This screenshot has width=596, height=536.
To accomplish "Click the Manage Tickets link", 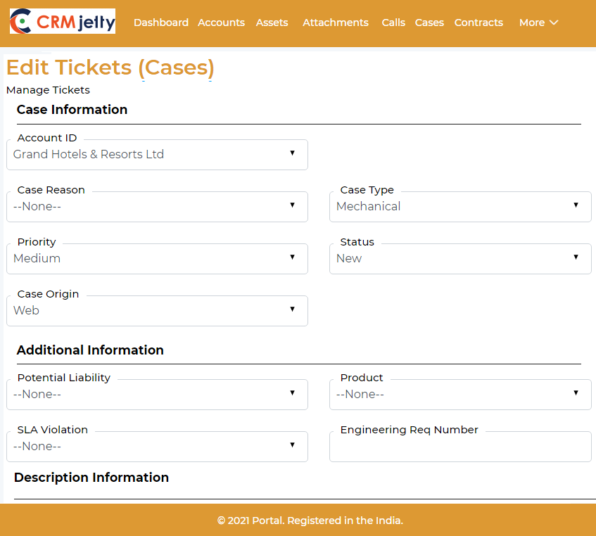I will 48,90.
